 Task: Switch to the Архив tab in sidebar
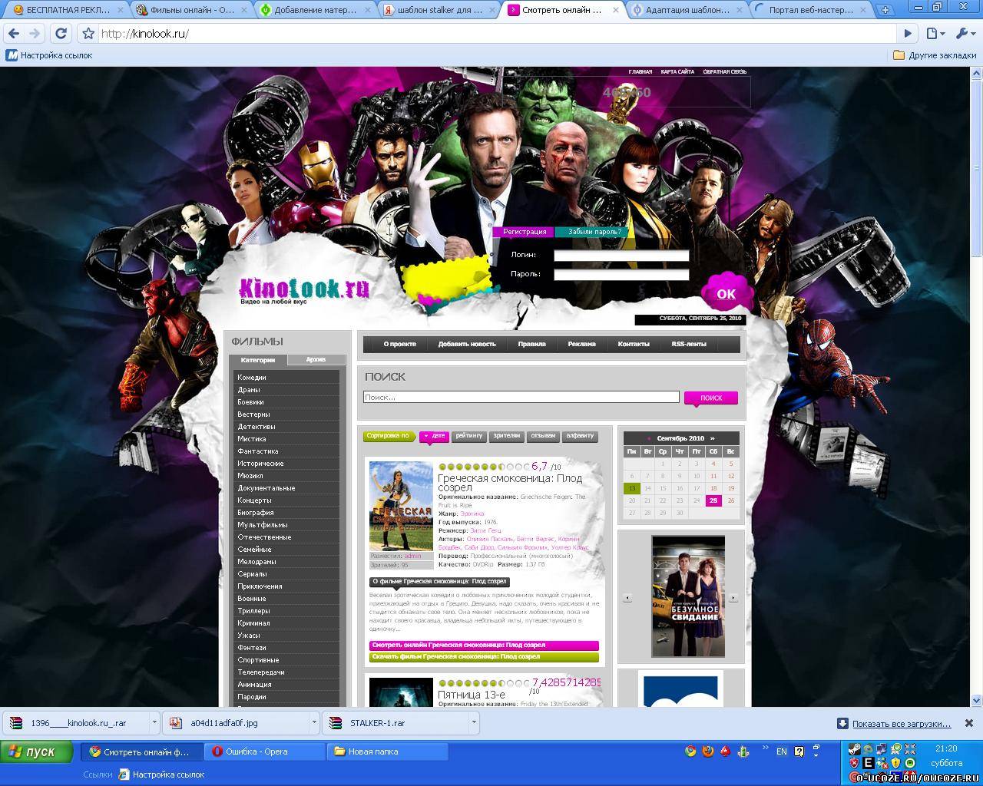pos(316,359)
